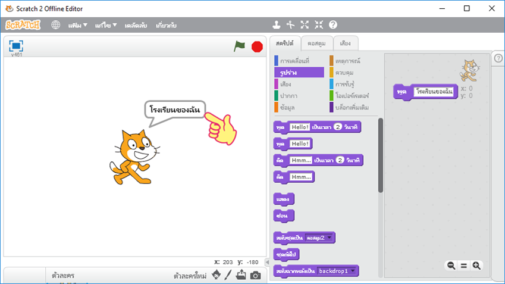Select ปากกา (Pen) block category

click(286, 95)
